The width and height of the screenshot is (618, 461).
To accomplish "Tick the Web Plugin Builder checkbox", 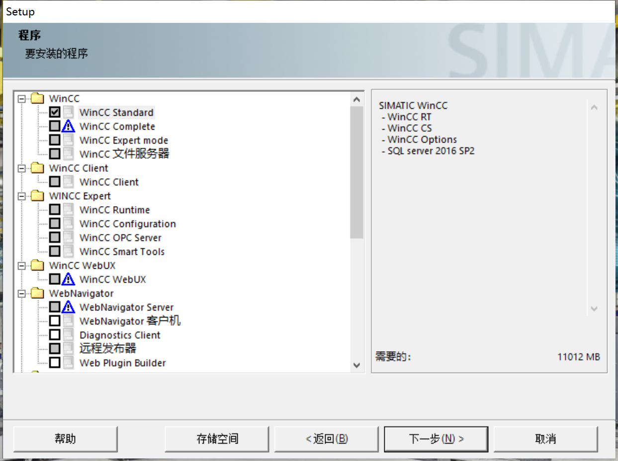I will tap(55, 363).
